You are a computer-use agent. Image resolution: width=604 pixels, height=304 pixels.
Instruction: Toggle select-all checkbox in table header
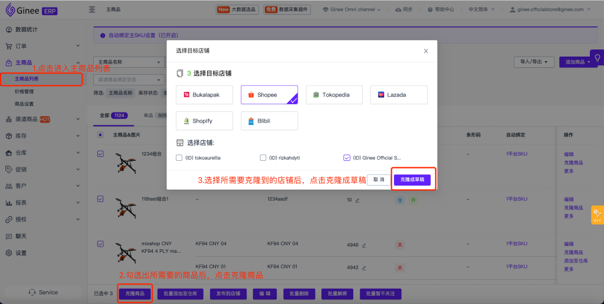[100, 135]
